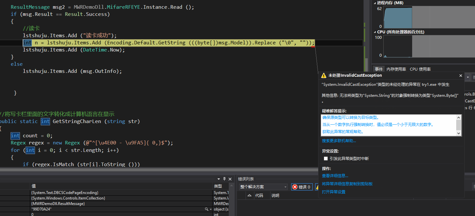Screen dimensions: 475x216
Task: Click the ResultMessage msg2 declaration line
Action: point(102,7)
